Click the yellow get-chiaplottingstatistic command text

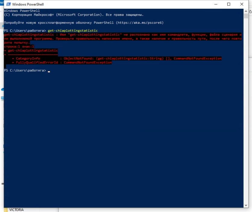pyautogui.click(x=73, y=31)
